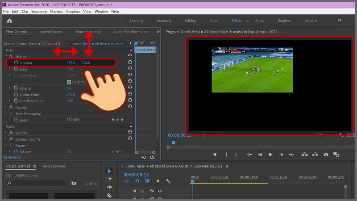Click the Extract button
This screenshot has height=201, width=357.
coord(315,155)
